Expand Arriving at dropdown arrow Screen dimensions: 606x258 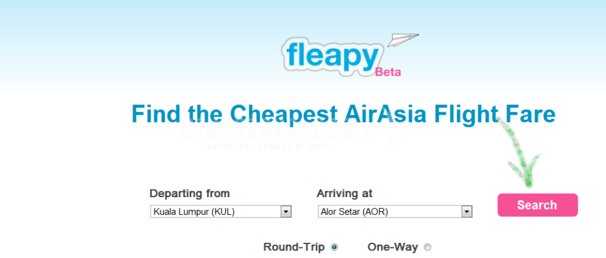coord(467,212)
